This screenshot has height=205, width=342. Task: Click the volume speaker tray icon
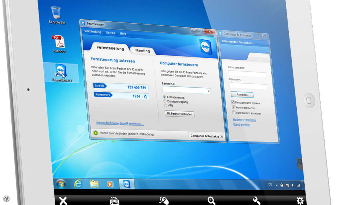(x=293, y=185)
